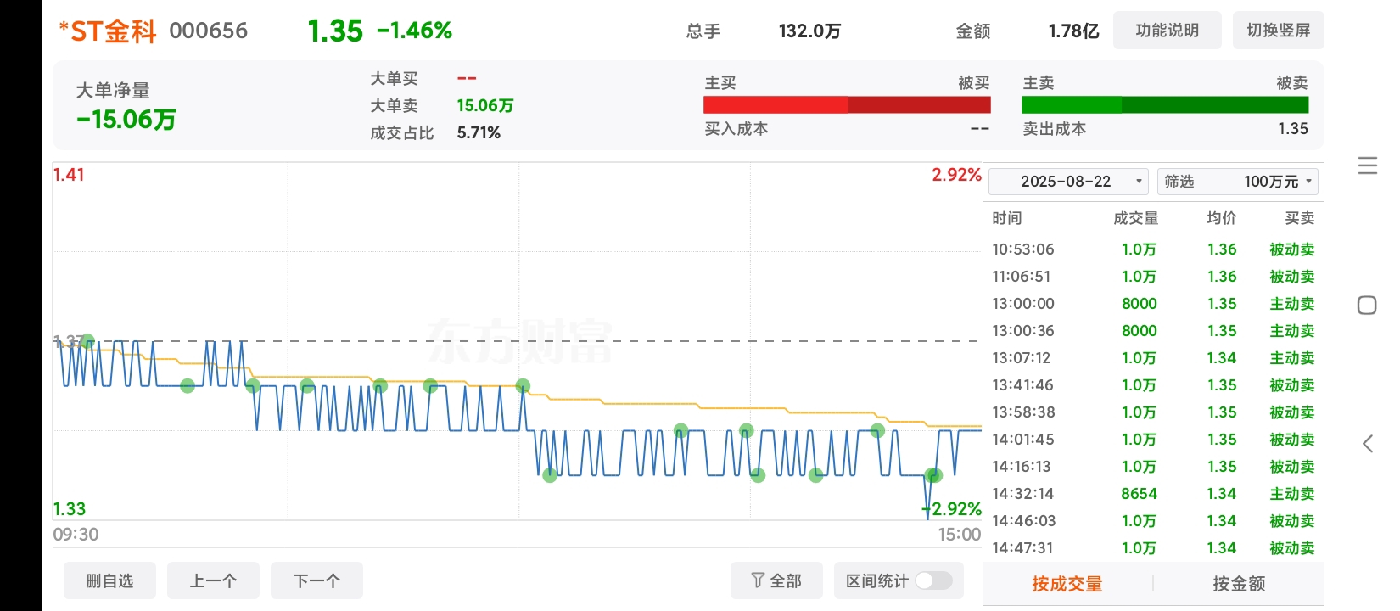
Task: Select the 14:01:45 trade row
Action: click(x=1153, y=440)
